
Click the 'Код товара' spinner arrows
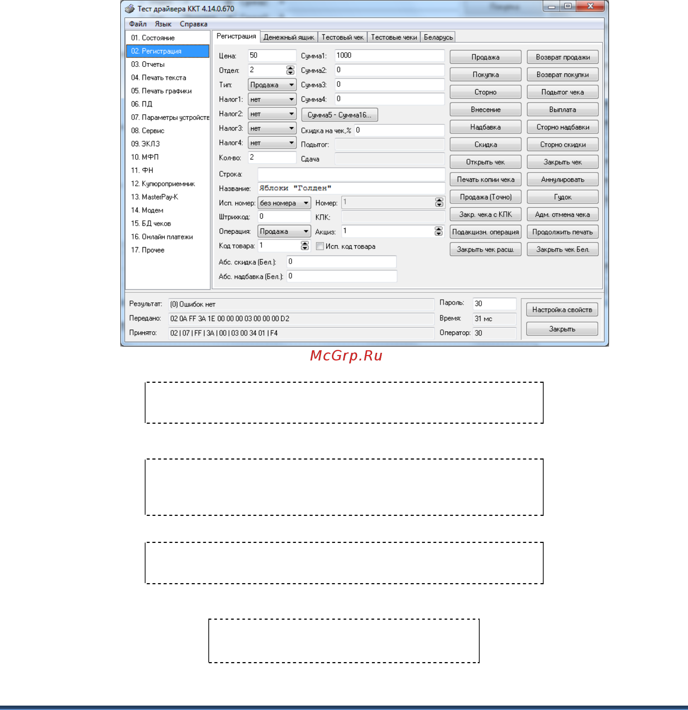click(305, 246)
